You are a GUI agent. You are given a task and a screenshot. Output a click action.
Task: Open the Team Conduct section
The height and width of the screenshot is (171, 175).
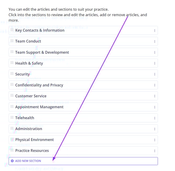point(28,41)
